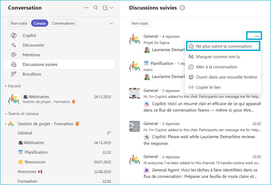The image size is (271, 185).
Task: Open Copilot from the sidebar
Action: [59, 35]
